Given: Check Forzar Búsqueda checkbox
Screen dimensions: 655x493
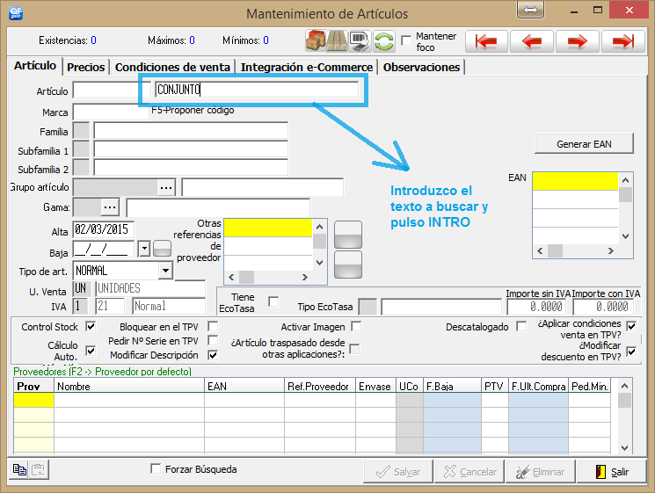Looking at the screenshot, I should (x=156, y=468).
